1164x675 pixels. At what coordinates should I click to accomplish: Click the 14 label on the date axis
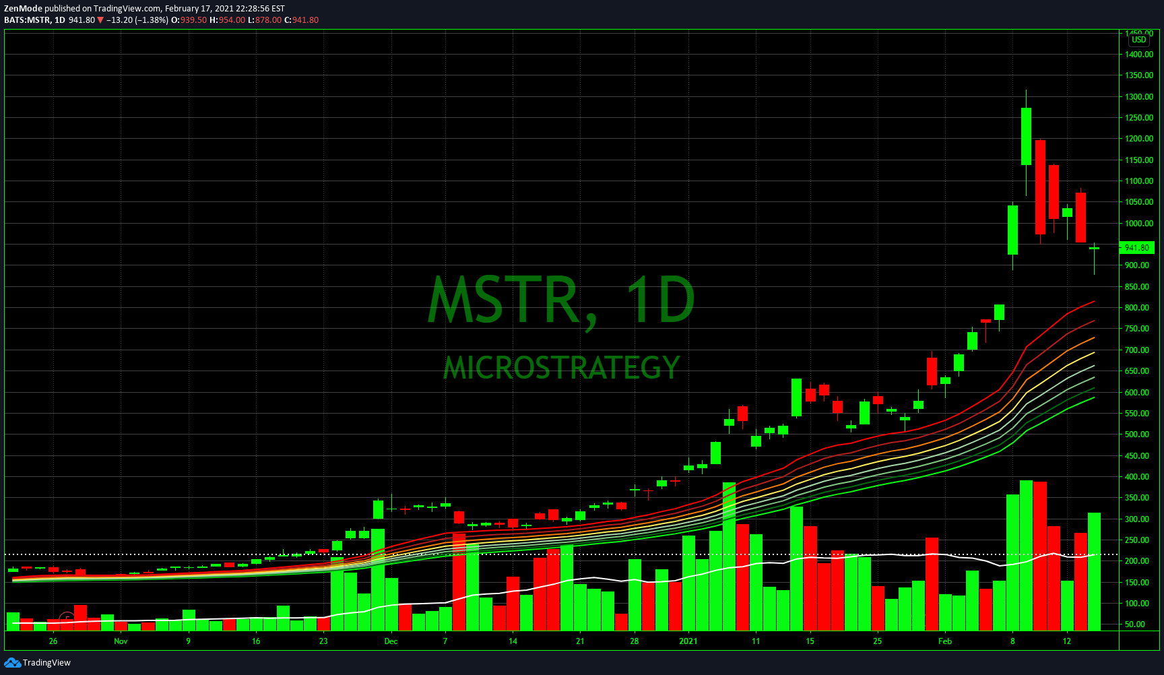pyautogui.click(x=513, y=641)
